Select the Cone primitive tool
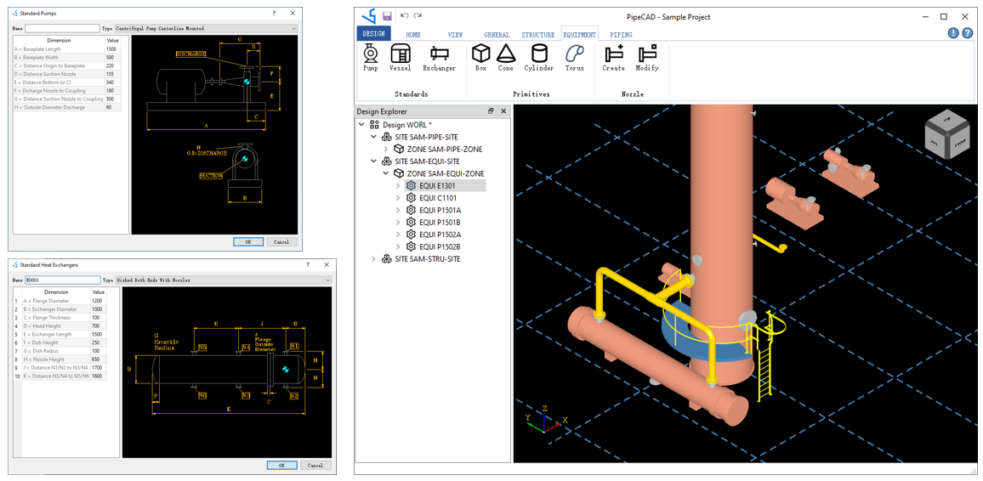This screenshot has width=983, height=481. point(506,56)
